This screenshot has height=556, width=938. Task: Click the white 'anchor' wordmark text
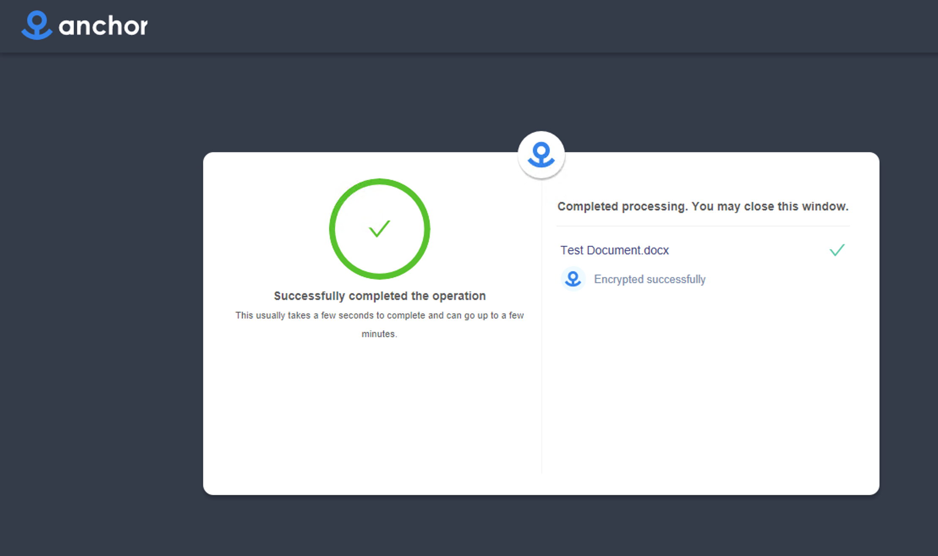click(103, 26)
